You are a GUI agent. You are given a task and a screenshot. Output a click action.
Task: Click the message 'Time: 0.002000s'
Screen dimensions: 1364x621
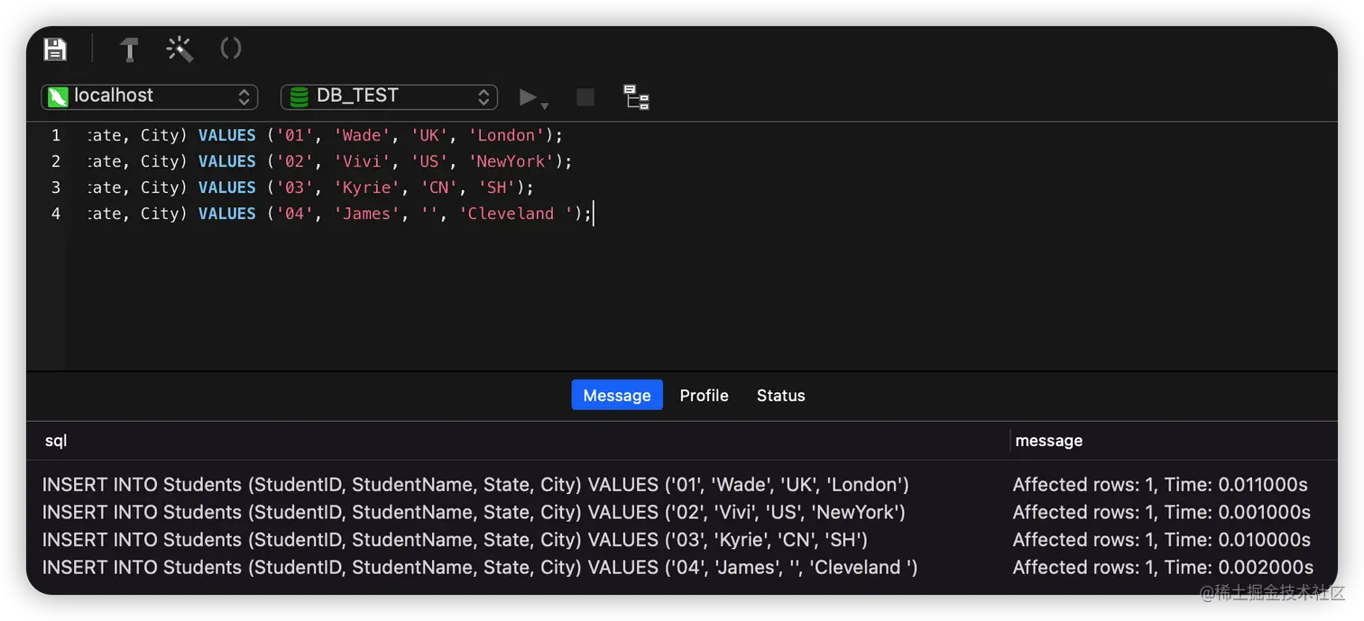point(1240,567)
